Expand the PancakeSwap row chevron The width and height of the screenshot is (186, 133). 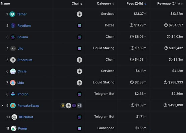(2, 106)
